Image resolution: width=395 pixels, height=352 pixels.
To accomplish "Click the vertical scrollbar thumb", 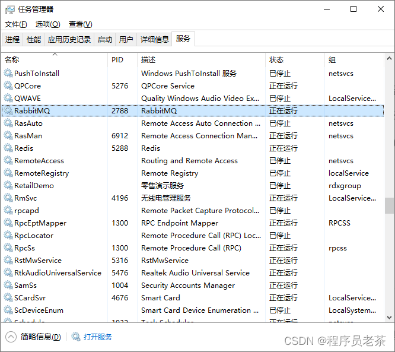I will [389, 205].
